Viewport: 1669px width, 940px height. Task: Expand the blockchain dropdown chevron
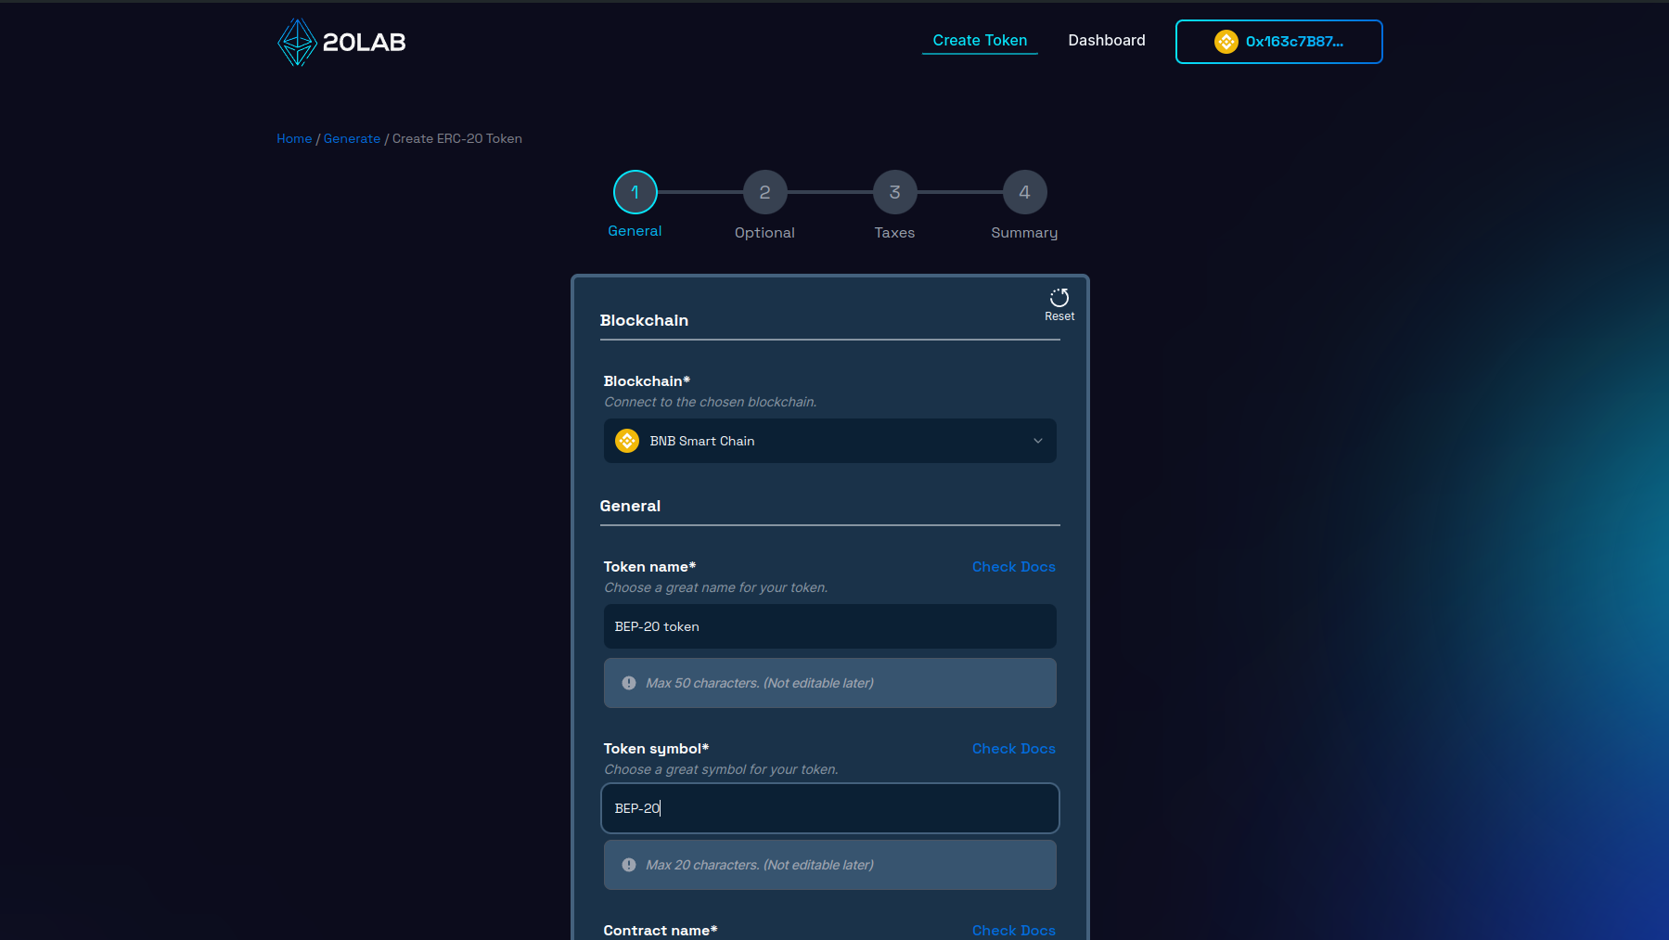tap(1038, 441)
